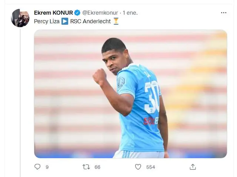Click the retweet arrows icon
This screenshot has height=177, width=237.
86,167
